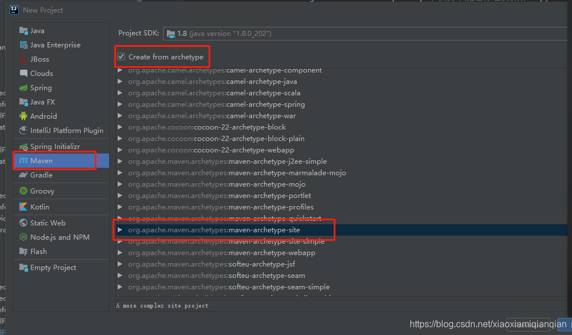The image size is (572, 335).
Task: Select maven-archetype-quickstart archetype
Action: click(225, 219)
